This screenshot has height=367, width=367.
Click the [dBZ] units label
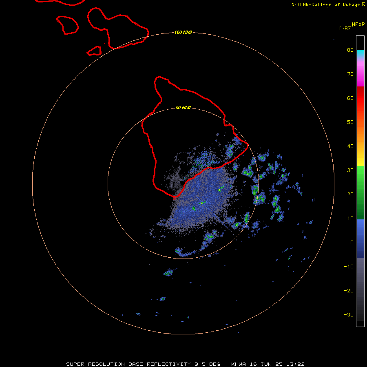click(x=346, y=28)
